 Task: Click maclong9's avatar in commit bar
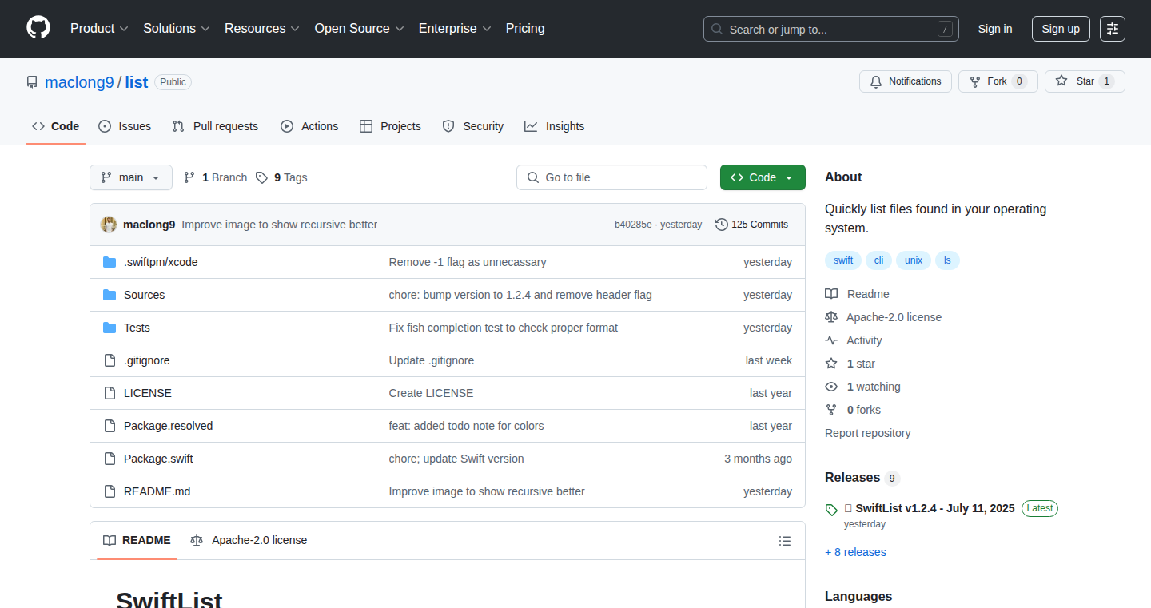[x=109, y=225]
